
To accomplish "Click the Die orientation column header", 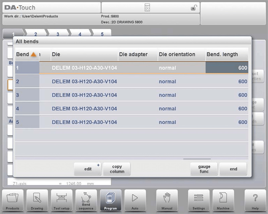I will [182, 55].
